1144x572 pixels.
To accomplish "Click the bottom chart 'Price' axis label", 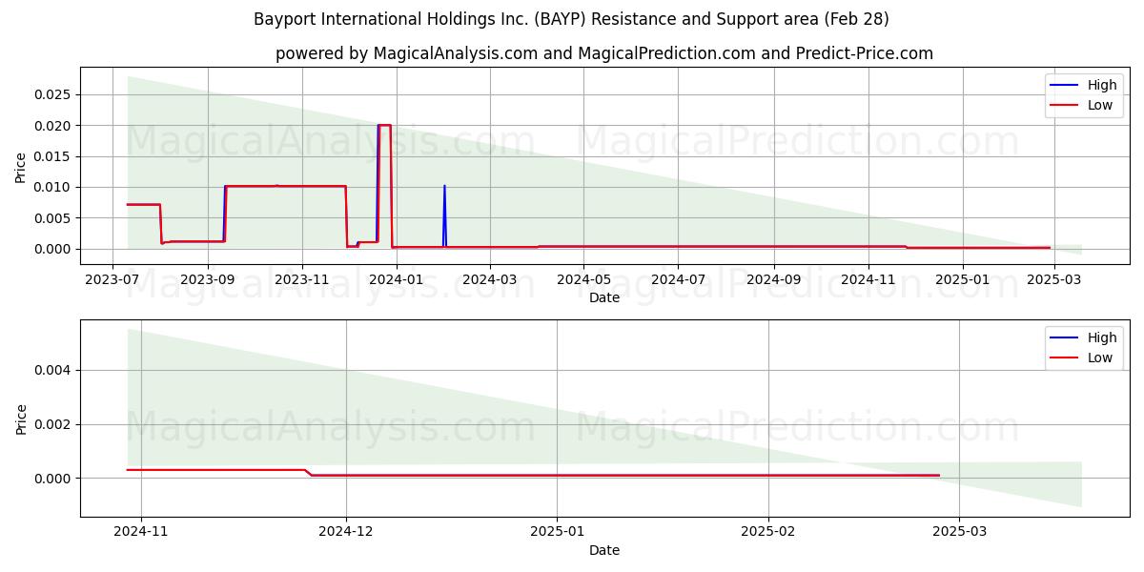I will point(21,419).
